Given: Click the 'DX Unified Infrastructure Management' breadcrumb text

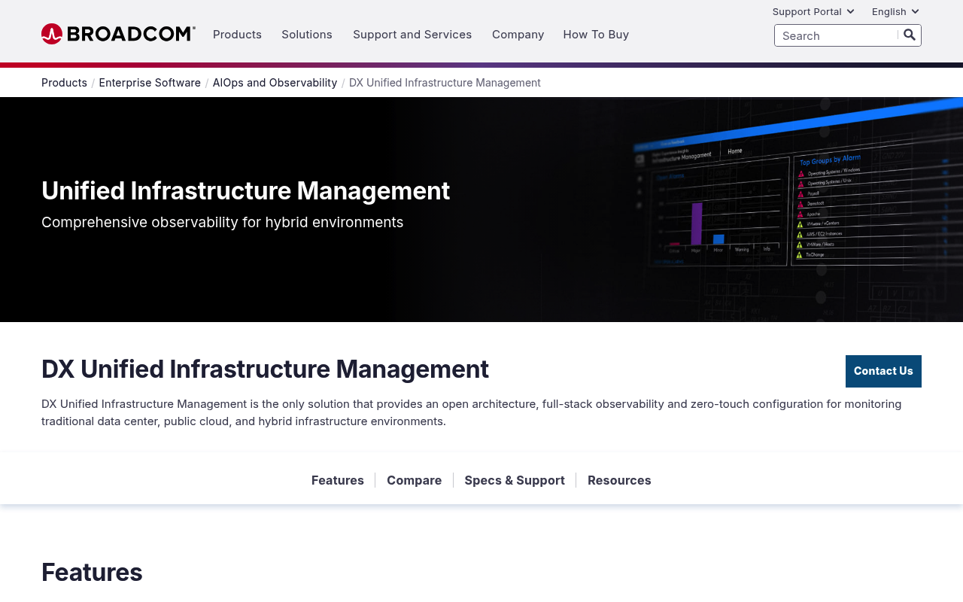Looking at the screenshot, I should [x=445, y=83].
